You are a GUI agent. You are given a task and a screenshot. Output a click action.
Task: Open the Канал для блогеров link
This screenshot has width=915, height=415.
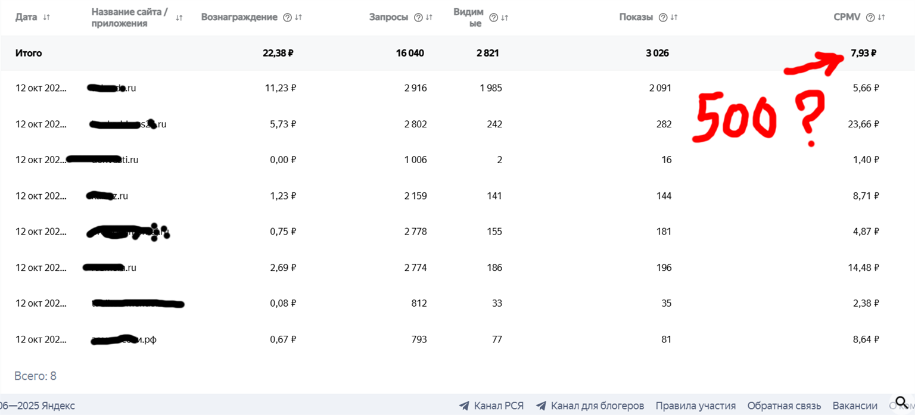pyautogui.click(x=590, y=405)
